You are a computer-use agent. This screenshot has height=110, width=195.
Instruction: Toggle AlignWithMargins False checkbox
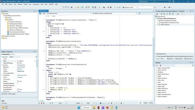(18, 63)
